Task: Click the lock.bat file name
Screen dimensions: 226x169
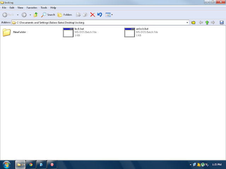Action: 79,29
